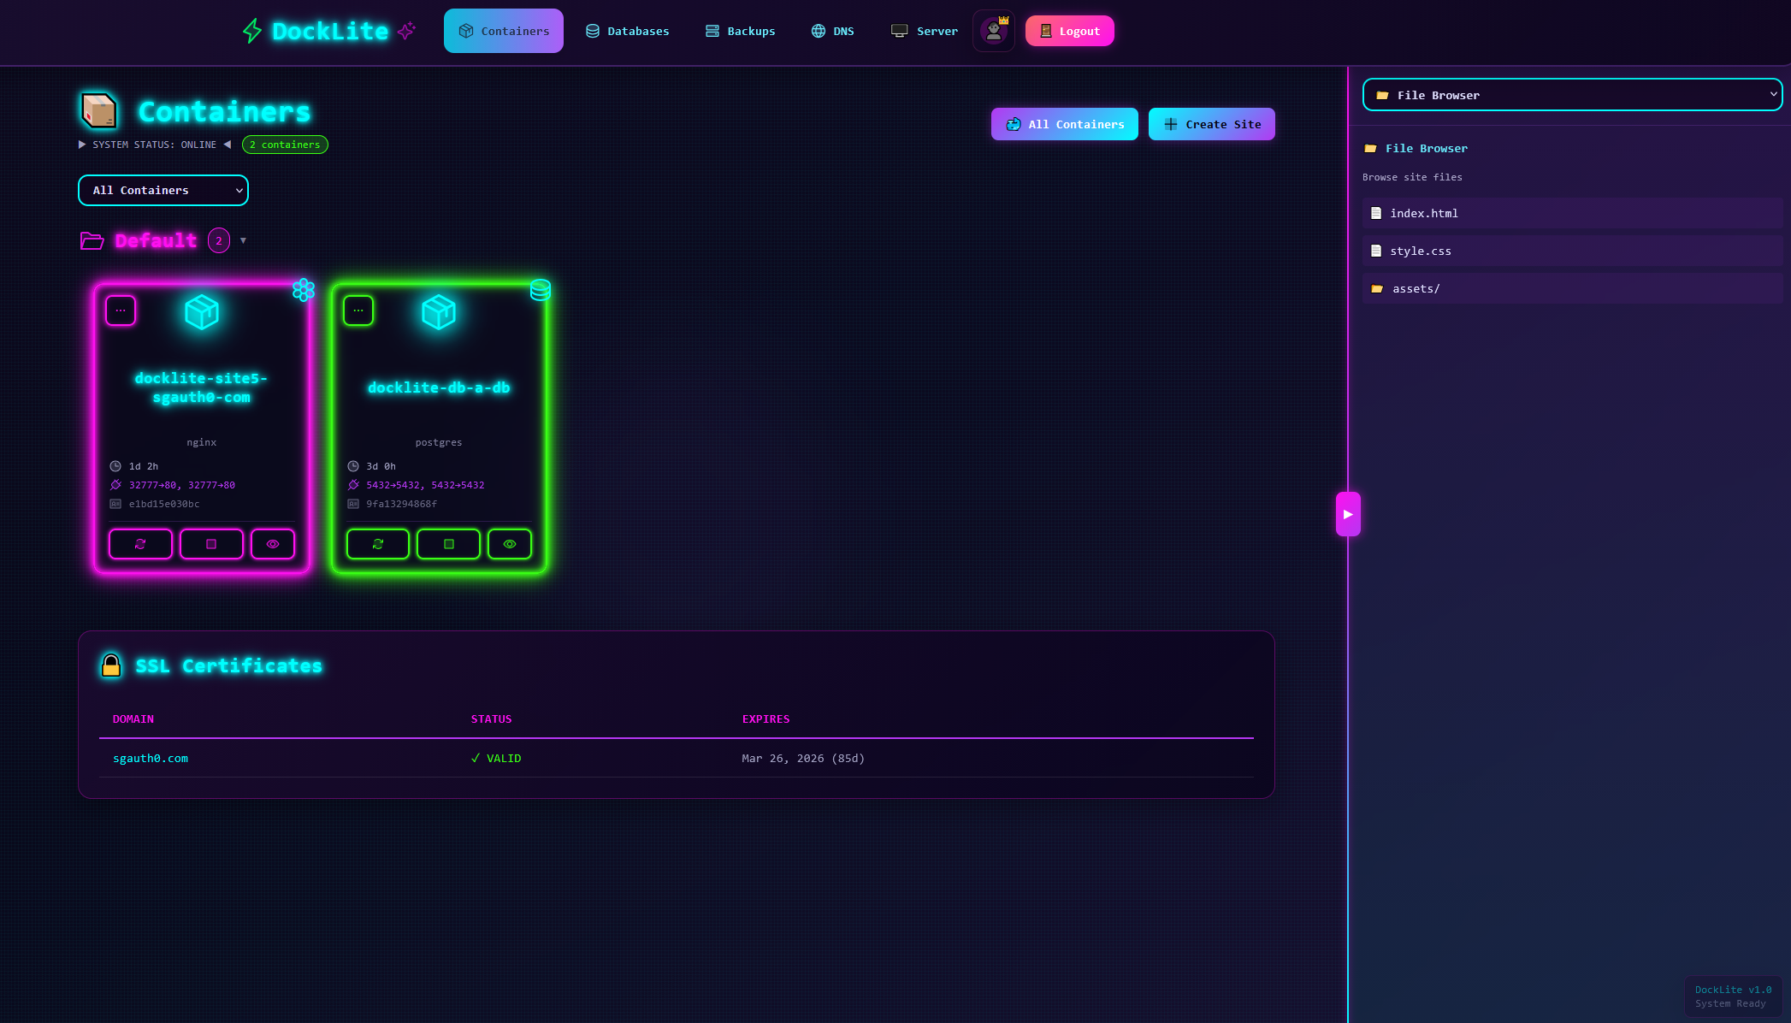This screenshot has width=1791, height=1023.
Task: Switch to the Containers tab
Action: [504, 31]
